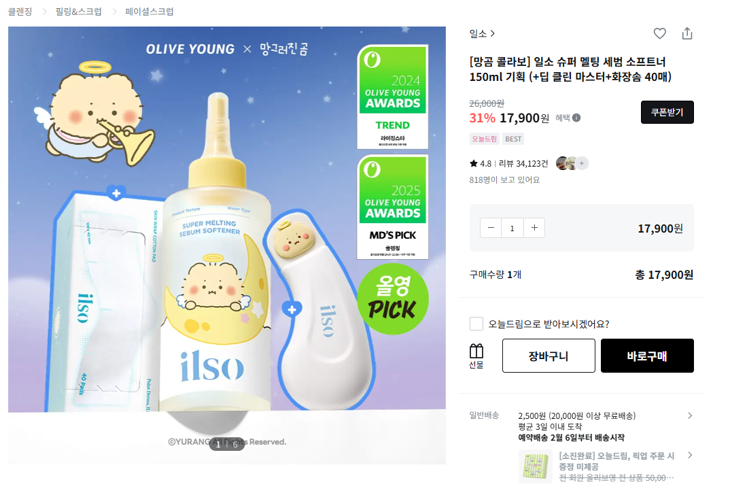Open reviewer avatars plus icon
The height and width of the screenshot is (491, 730).
582,163
